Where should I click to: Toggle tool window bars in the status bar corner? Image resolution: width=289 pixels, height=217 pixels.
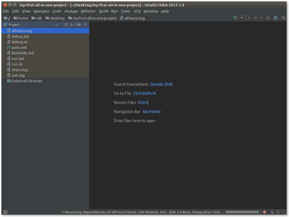click(5, 212)
